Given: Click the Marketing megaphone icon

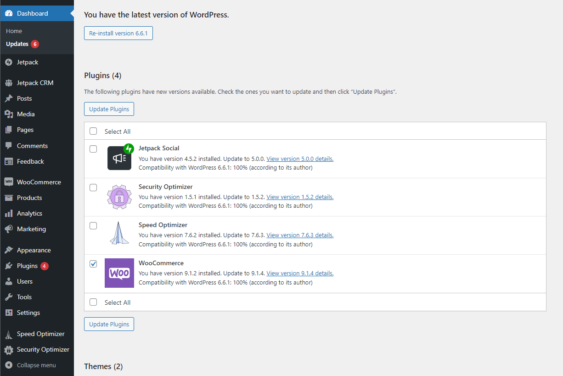Looking at the screenshot, I should [9, 229].
